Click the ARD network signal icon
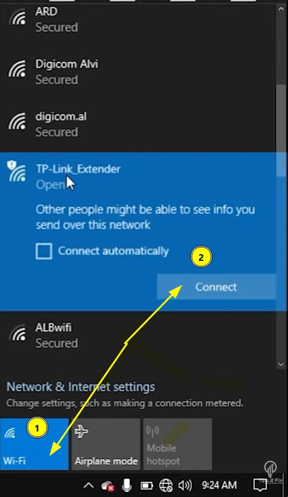Image resolution: width=288 pixels, height=497 pixels. (x=18, y=19)
